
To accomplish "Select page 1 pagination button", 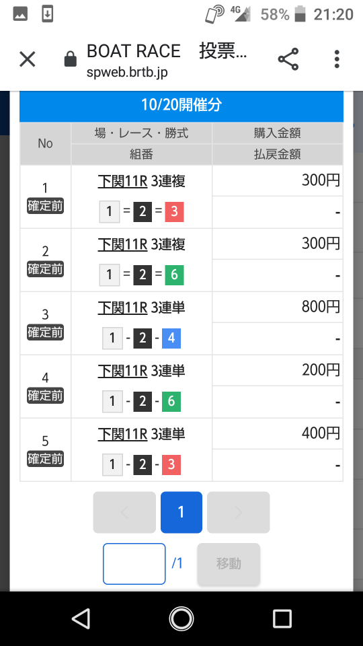I will [181, 512].
